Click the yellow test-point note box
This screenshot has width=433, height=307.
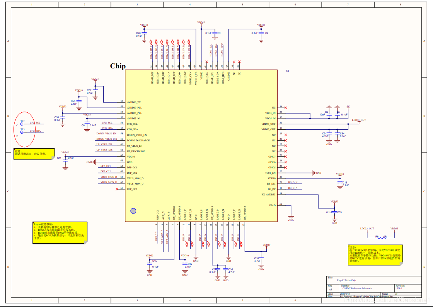tap(34, 154)
